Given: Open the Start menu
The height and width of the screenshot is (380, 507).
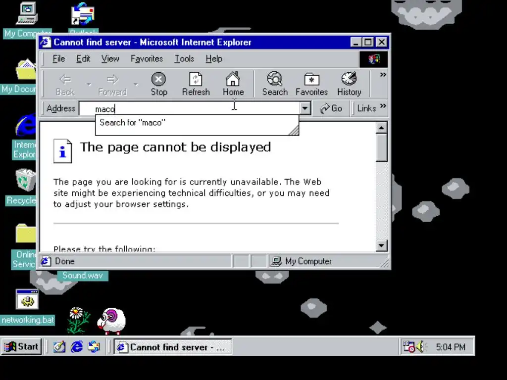Looking at the screenshot, I should (21, 347).
